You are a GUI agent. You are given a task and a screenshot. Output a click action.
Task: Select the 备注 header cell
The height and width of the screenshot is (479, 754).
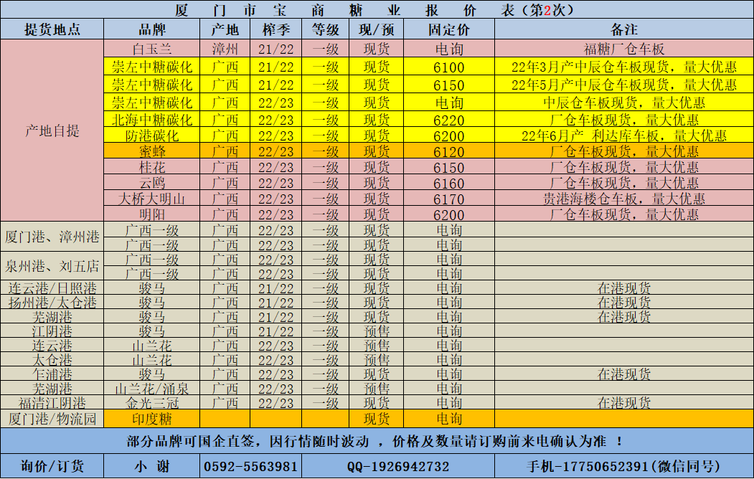(623, 30)
